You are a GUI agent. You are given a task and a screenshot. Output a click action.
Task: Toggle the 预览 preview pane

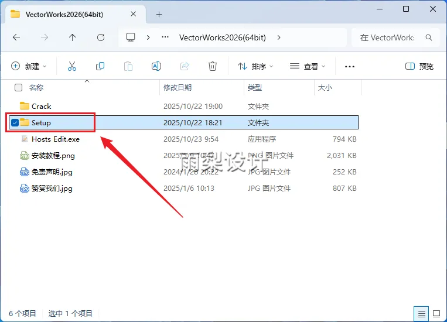tap(419, 66)
